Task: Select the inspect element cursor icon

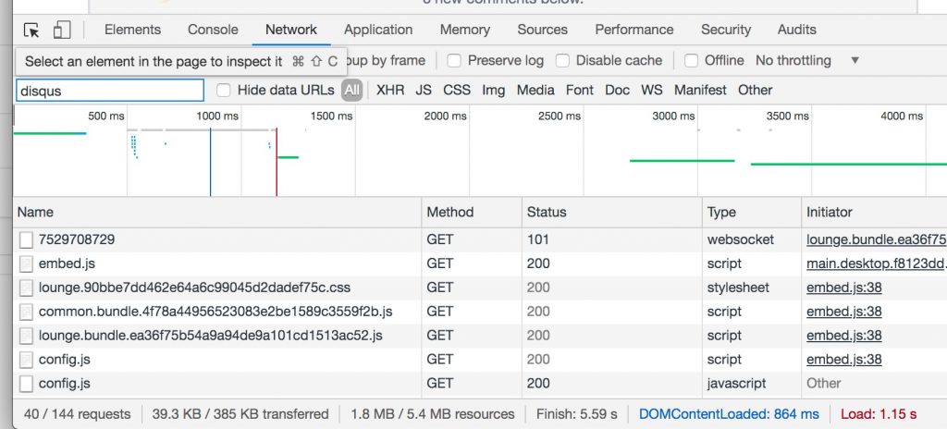Action: (x=31, y=30)
